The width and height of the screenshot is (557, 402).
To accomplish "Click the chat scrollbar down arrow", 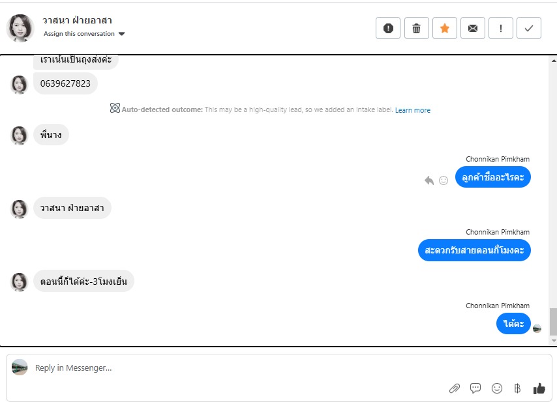I will [554, 340].
